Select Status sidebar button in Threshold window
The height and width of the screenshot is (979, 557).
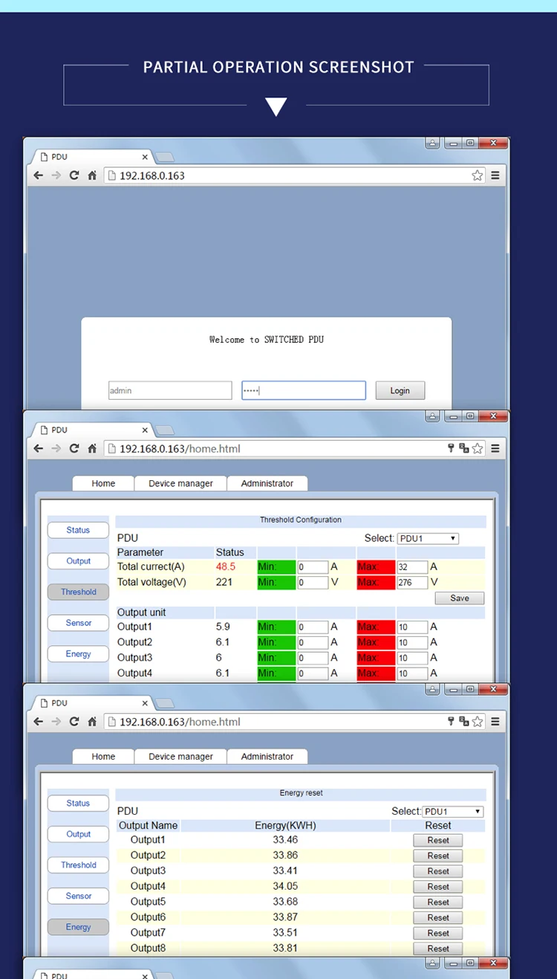tap(78, 530)
